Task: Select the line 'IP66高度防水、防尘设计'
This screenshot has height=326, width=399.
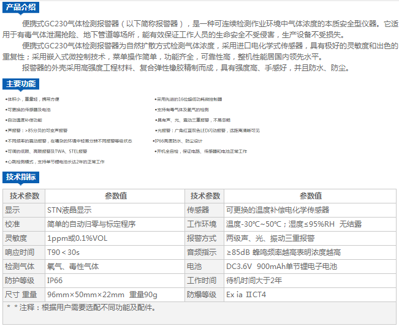Action: click(178, 141)
